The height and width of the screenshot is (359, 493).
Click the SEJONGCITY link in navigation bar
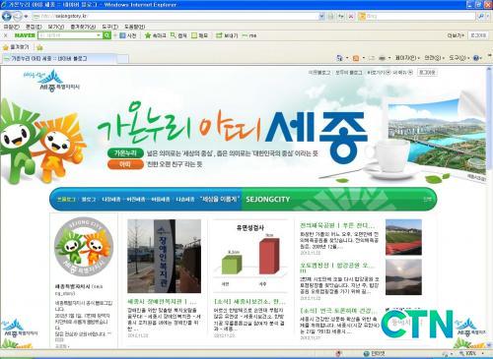(x=267, y=200)
